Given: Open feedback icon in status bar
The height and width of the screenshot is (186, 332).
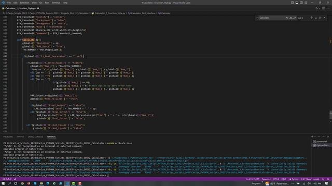Looking at the screenshot, I should pyautogui.click(x=323, y=179).
